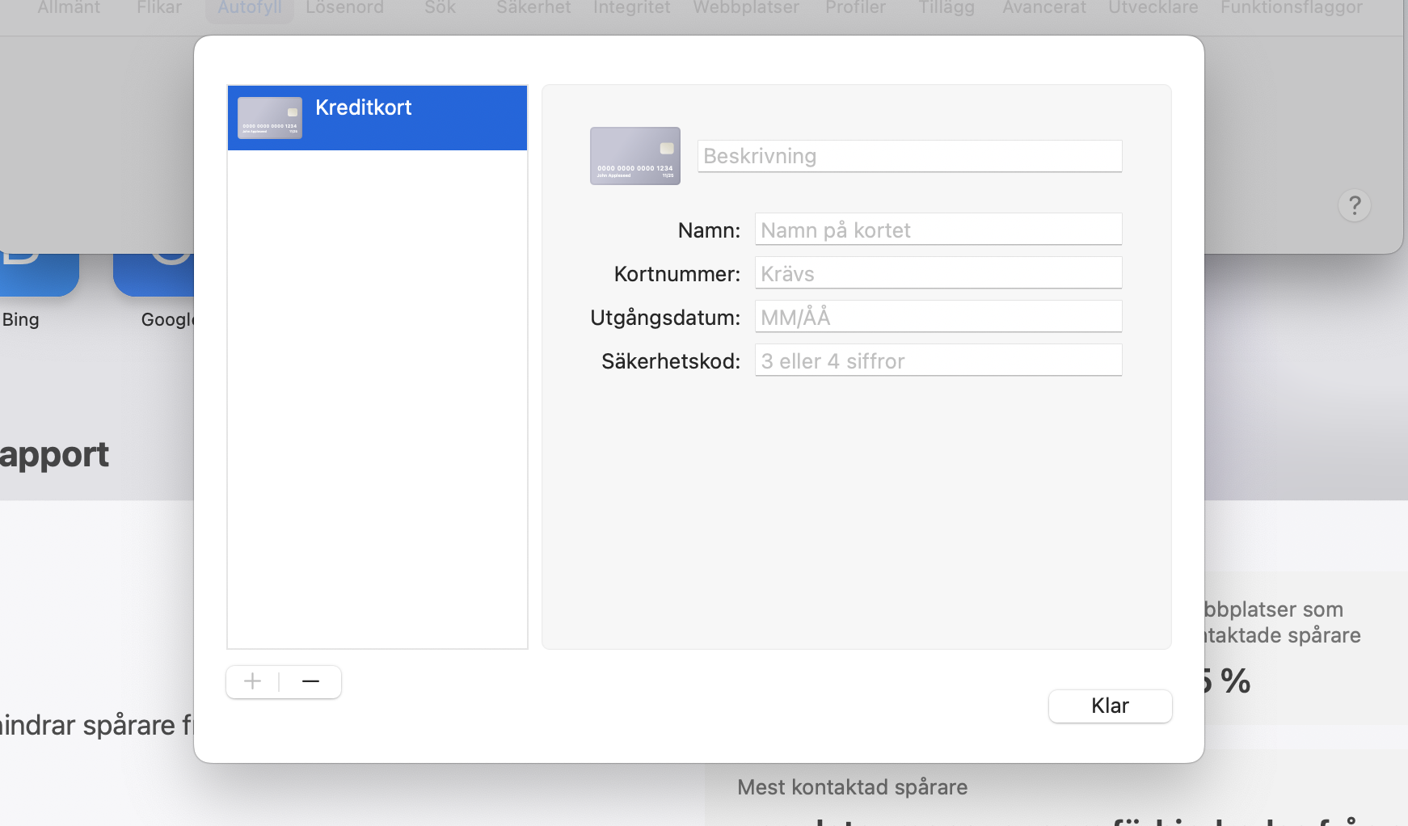Click the Mest kontaktad spårare text
The height and width of the screenshot is (826, 1408).
[852, 787]
